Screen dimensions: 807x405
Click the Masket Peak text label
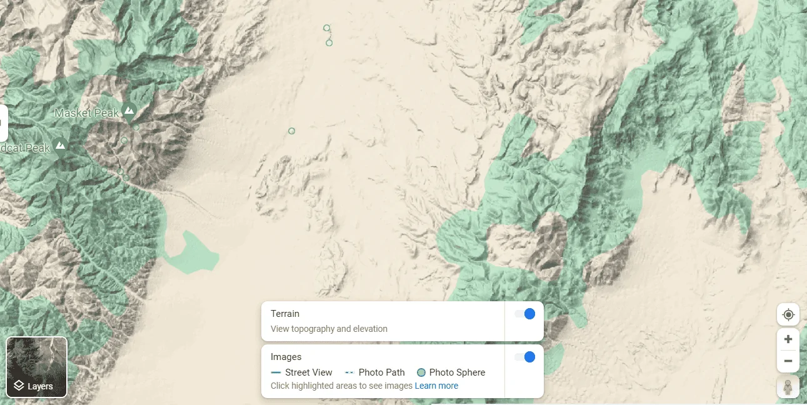click(x=86, y=113)
